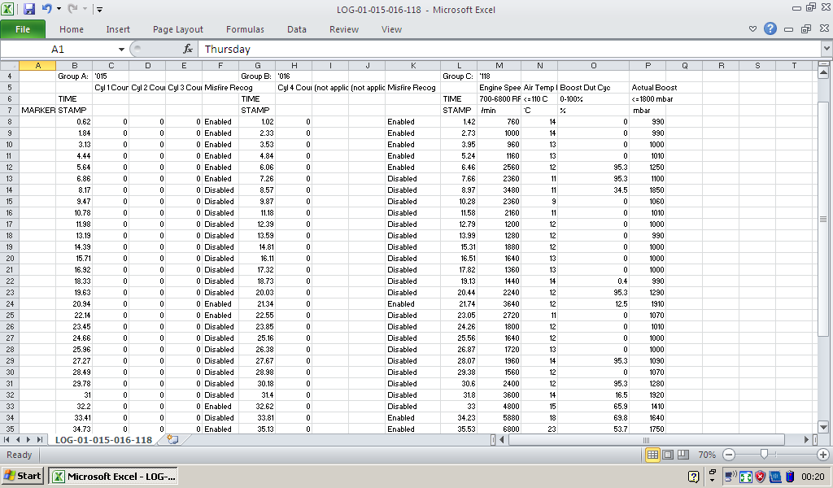Expand the Name Box dropdown arrow
This screenshot has width=833, height=488.
tap(121, 50)
